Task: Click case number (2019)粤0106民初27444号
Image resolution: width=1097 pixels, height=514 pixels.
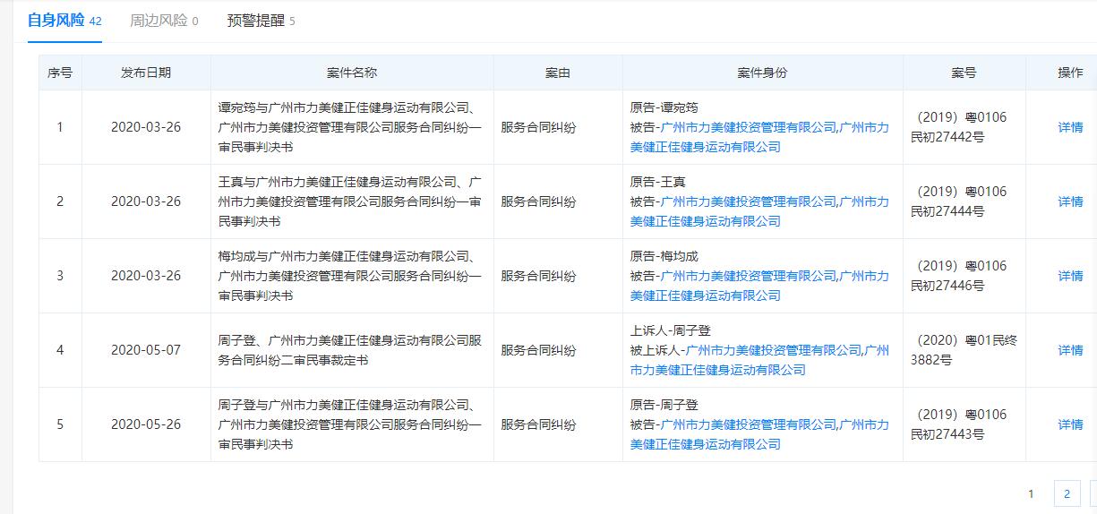Action: (959, 201)
